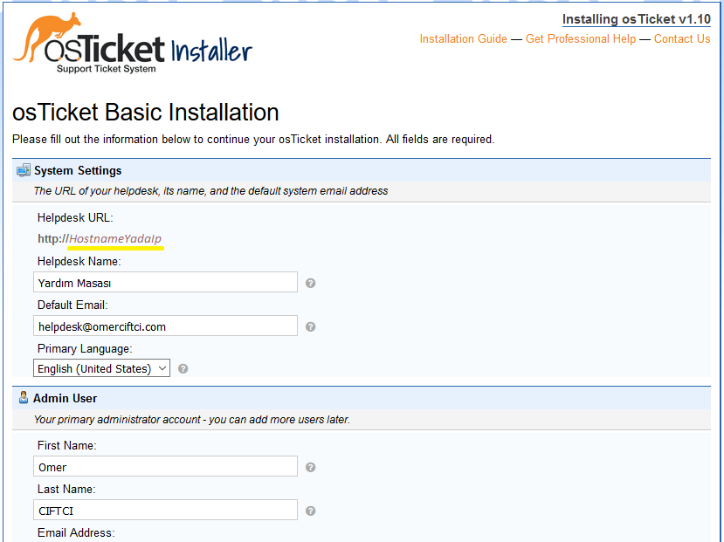Go to the Contact Us link
This screenshot has height=542, width=724.
[681, 39]
